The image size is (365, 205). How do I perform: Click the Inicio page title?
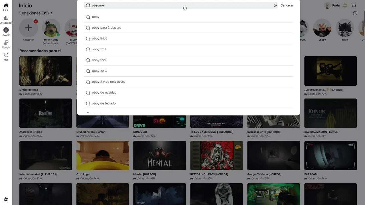click(25, 5)
